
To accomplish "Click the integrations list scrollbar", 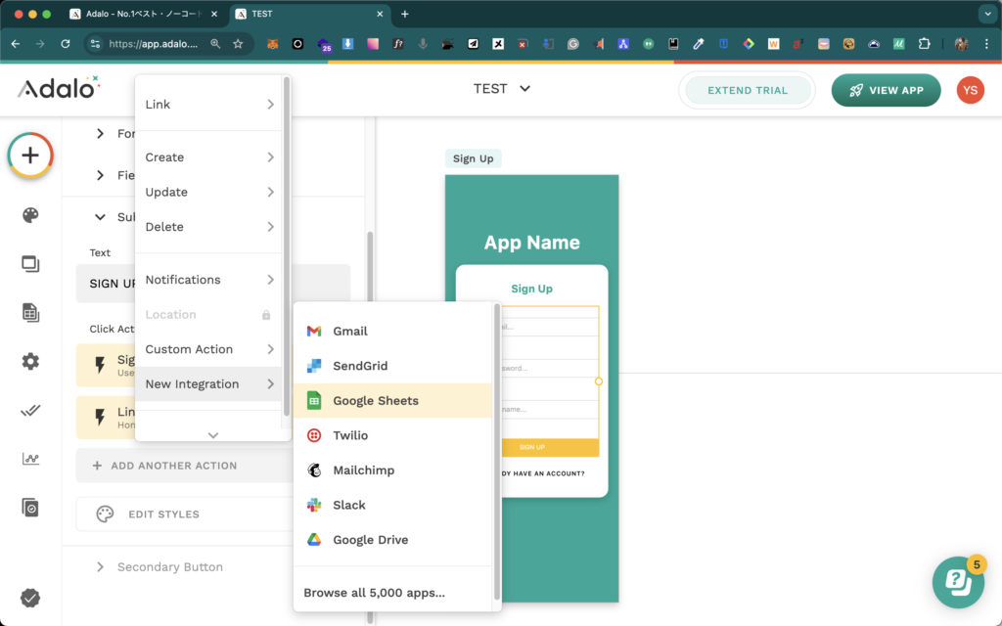I will click(x=496, y=452).
